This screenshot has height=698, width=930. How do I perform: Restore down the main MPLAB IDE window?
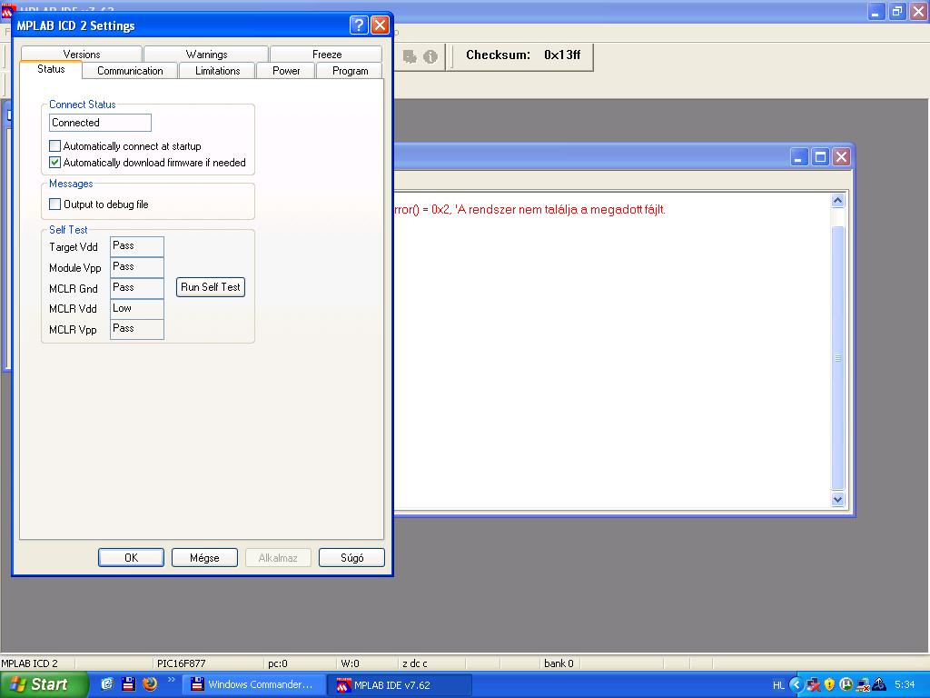pyautogui.click(x=897, y=11)
